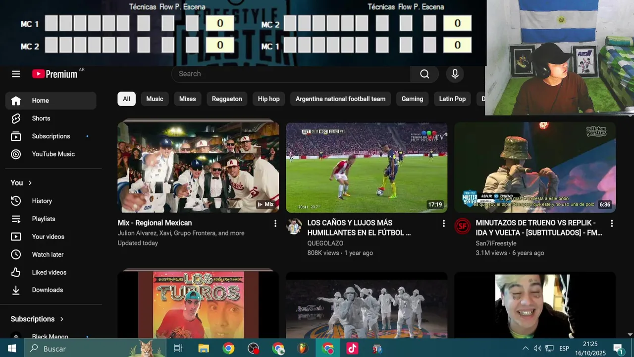The width and height of the screenshot is (634, 357).
Task: Click the Windows Buscar search box
Action: point(95,349)
